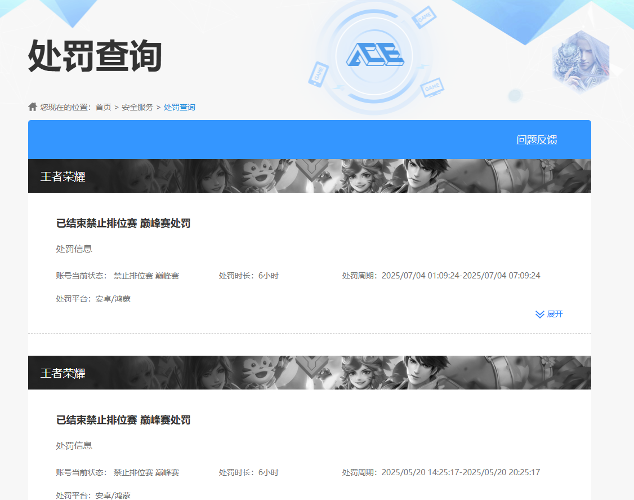Click the tiger mascot in the first 王者荣耀 banner
The height and width of the screenshot is (500, 634).
[x=263, y=176]
